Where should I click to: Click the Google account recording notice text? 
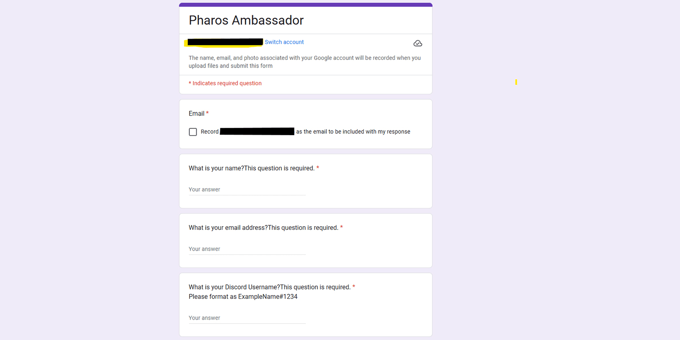click(305, 62)
